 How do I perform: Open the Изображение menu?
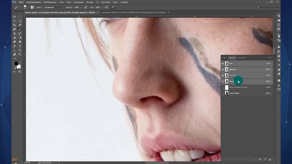(x=50, y=2)
